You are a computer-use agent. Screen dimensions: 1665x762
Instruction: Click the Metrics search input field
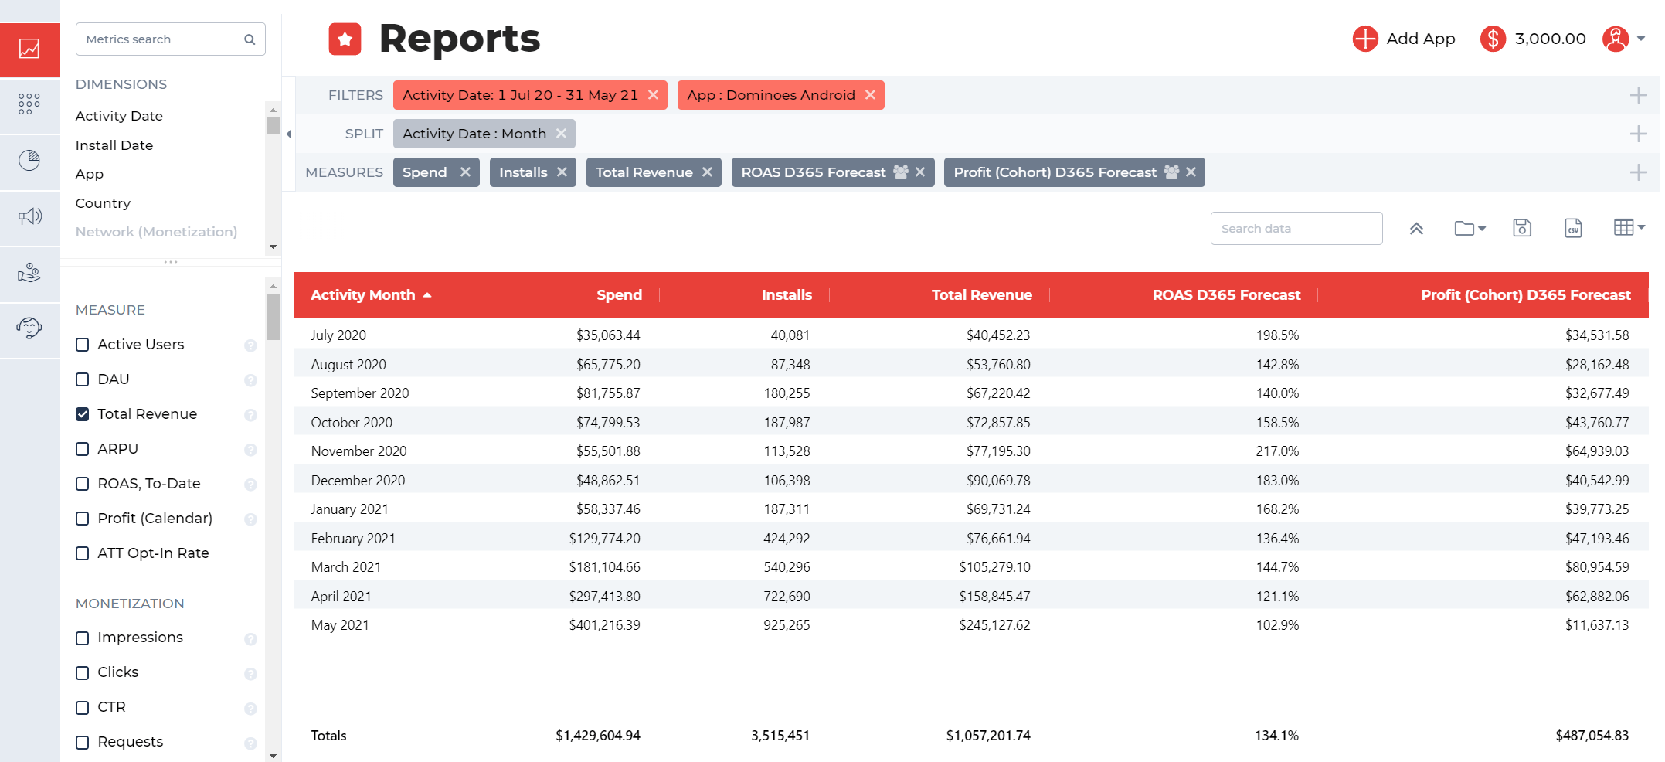click(x=171, y=39)
